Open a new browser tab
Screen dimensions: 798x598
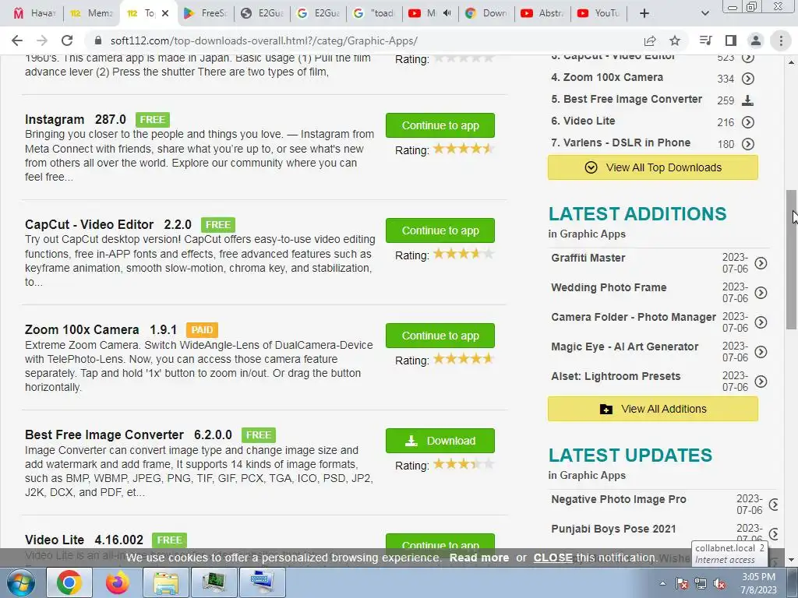pos(644,13)
